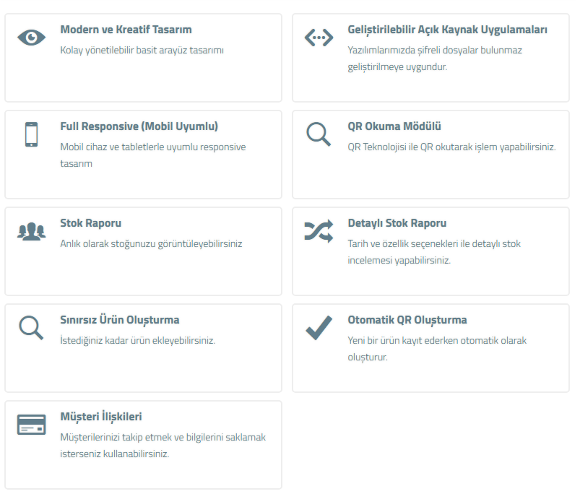Click the 'Kolay yönetilebilir basit arayüz tasarımı' description text
Screen dimensions: 580x494
pos(142,51)
